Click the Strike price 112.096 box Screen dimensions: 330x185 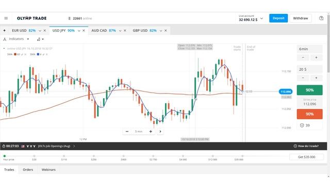(x=309, y=102)
